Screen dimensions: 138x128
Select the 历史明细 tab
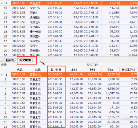click(x=25, y=60)
